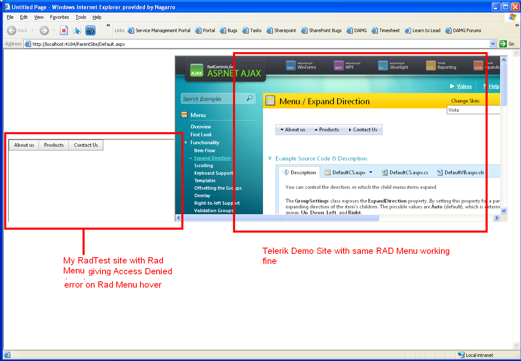Open the address bar dropdown
This screenshot has width=521, height=361.
click(493, 44)
